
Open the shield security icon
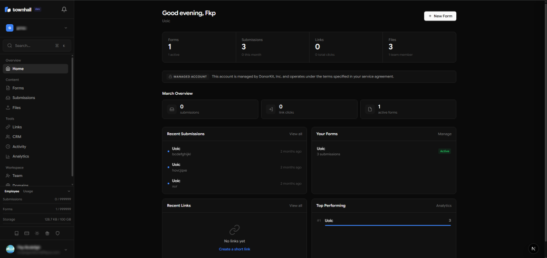click(x=57, y=233)
